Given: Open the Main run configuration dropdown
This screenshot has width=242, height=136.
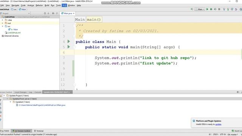Looking at the screenshot, I should pos(200,9).
